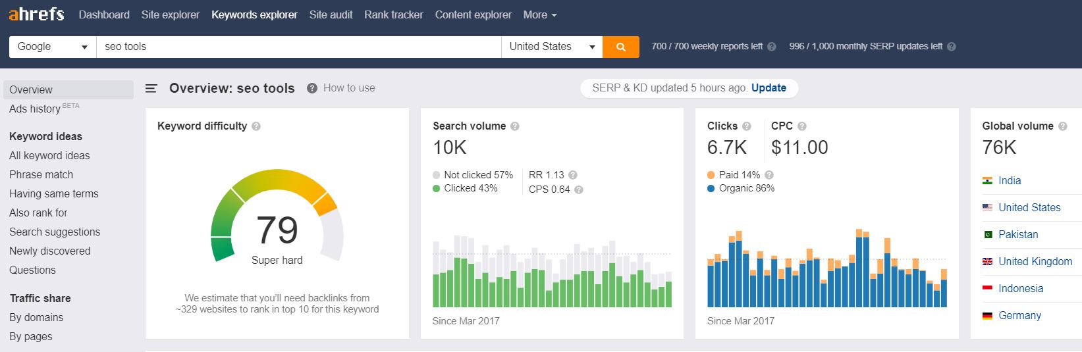Switch to Rank tracker in top navigation
1082x352 pixels.
[393, 14]
